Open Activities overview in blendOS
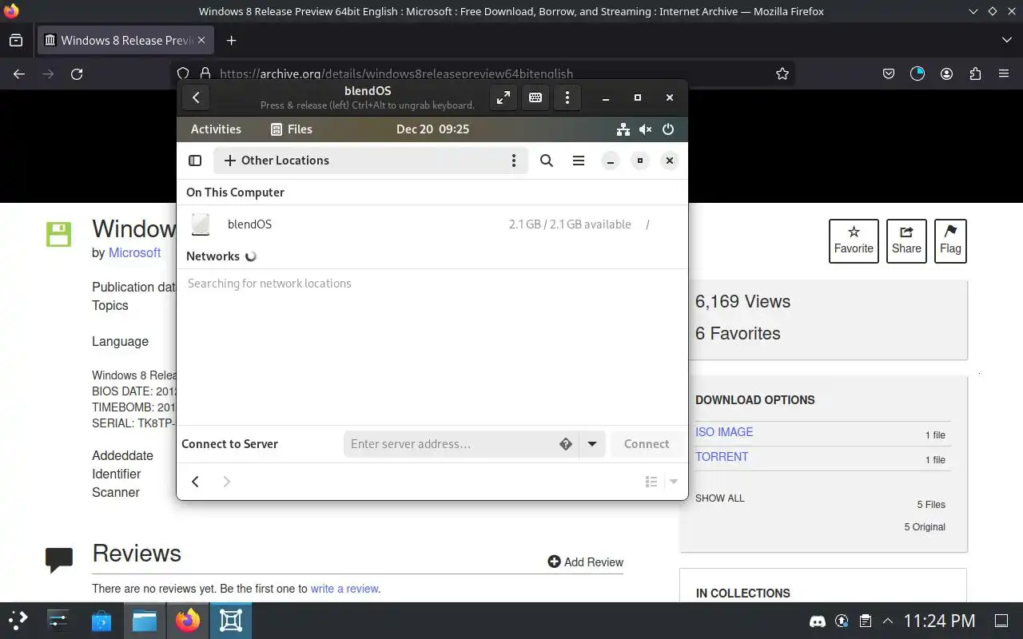1023x639 pixels. point(216,129)
